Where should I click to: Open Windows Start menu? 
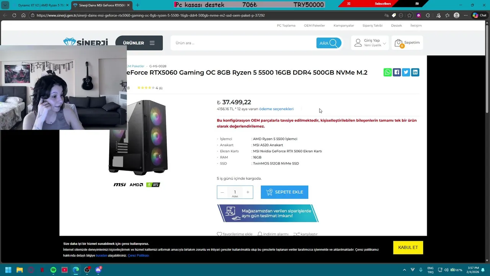pos(8,270)
